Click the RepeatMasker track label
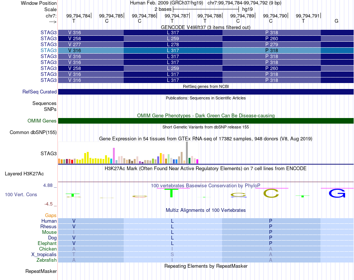 tap(41, 271)
